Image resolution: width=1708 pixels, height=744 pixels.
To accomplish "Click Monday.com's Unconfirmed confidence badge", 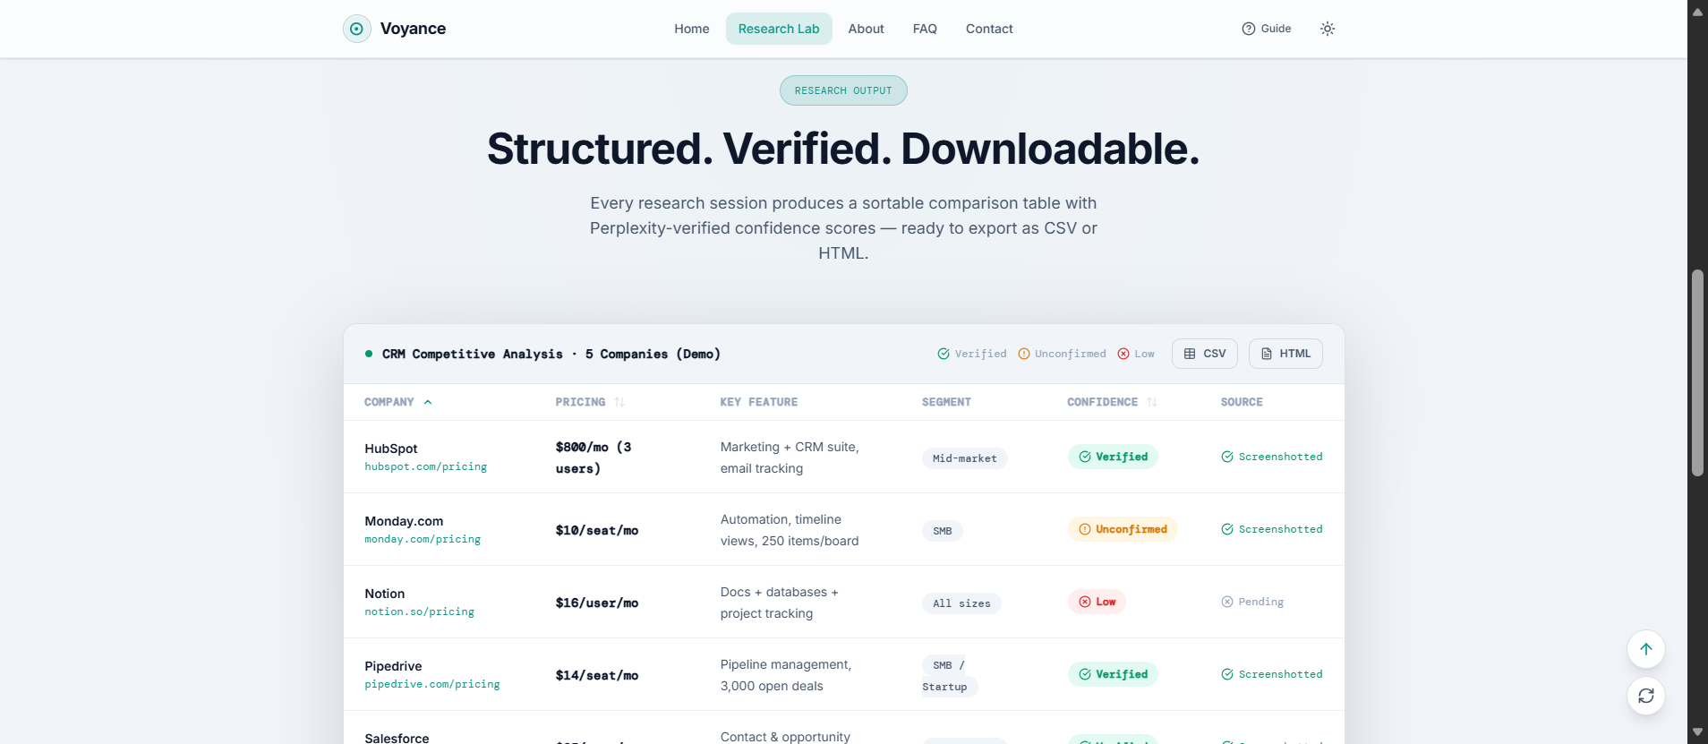I will pyautogui.click(x=1123, y=529).
